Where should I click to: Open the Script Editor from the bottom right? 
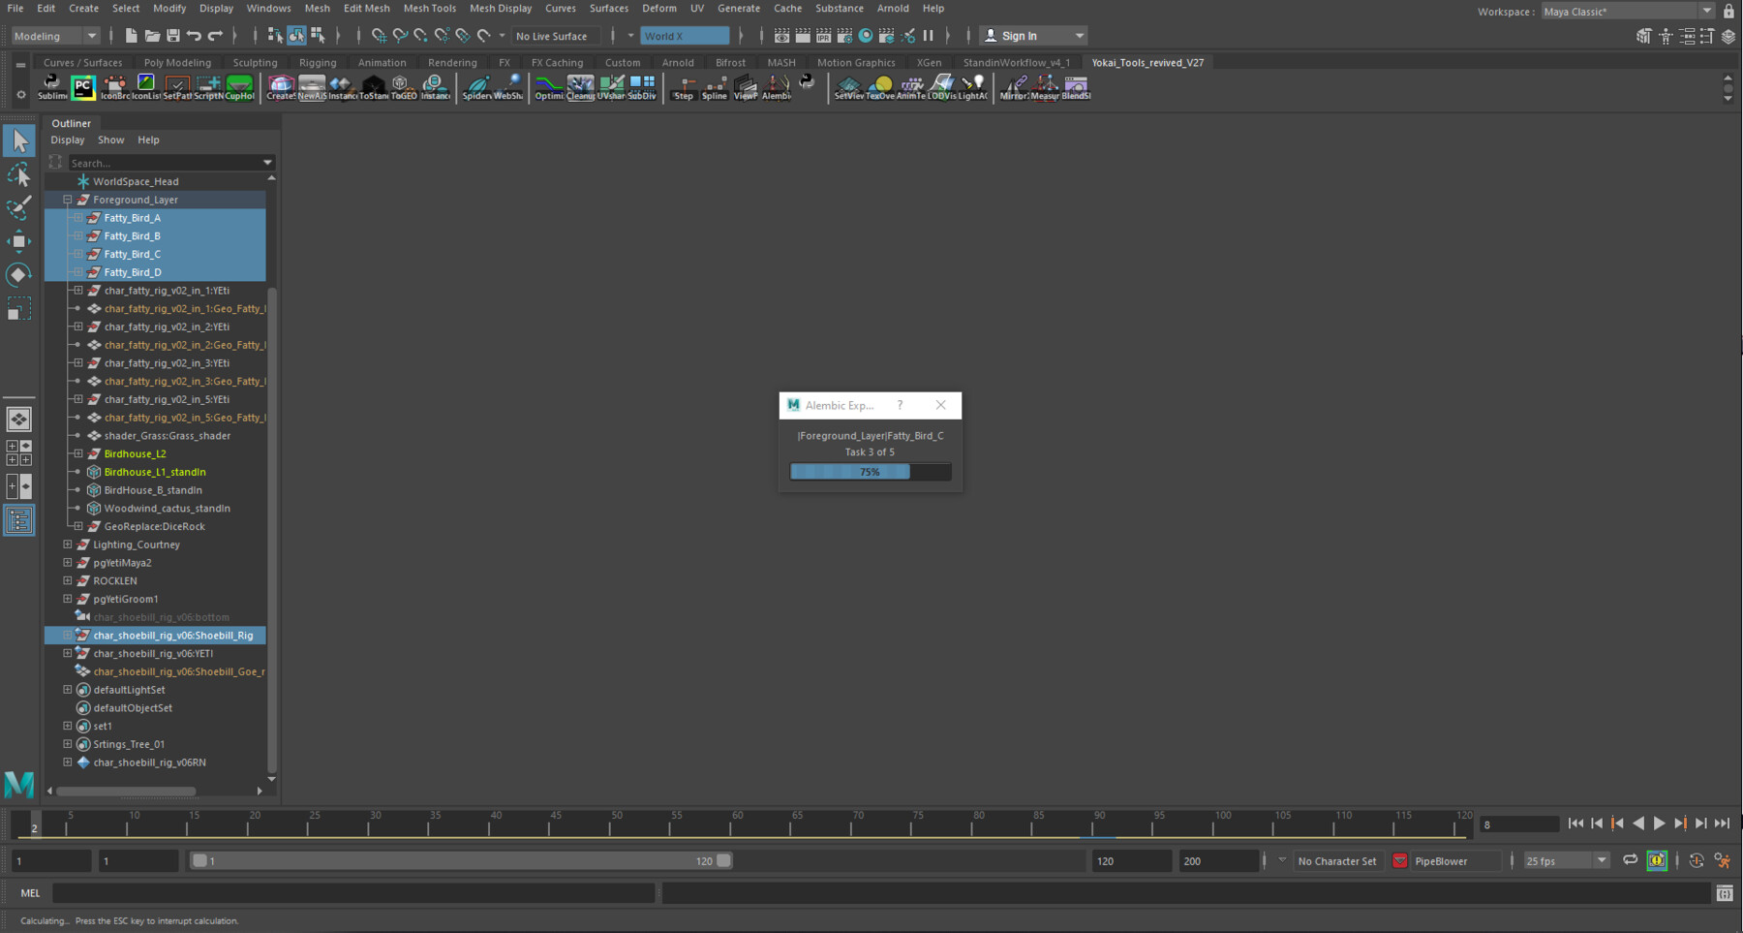click(x=1725, y=892)
